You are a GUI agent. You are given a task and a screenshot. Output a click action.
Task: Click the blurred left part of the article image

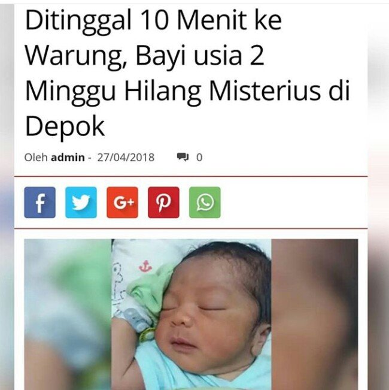(68, 315)
